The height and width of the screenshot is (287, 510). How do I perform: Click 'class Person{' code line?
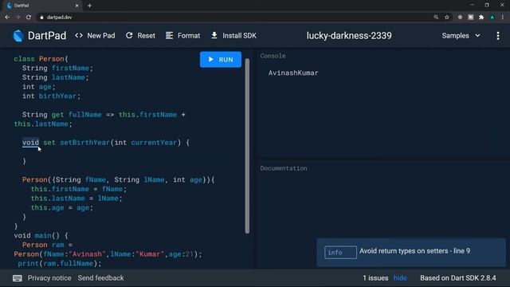coord(41,59)
